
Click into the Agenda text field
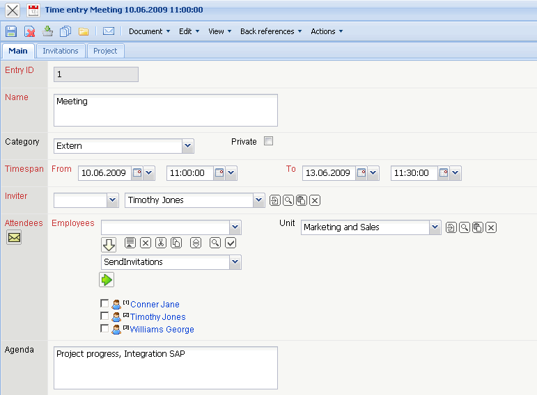(166, 368)
